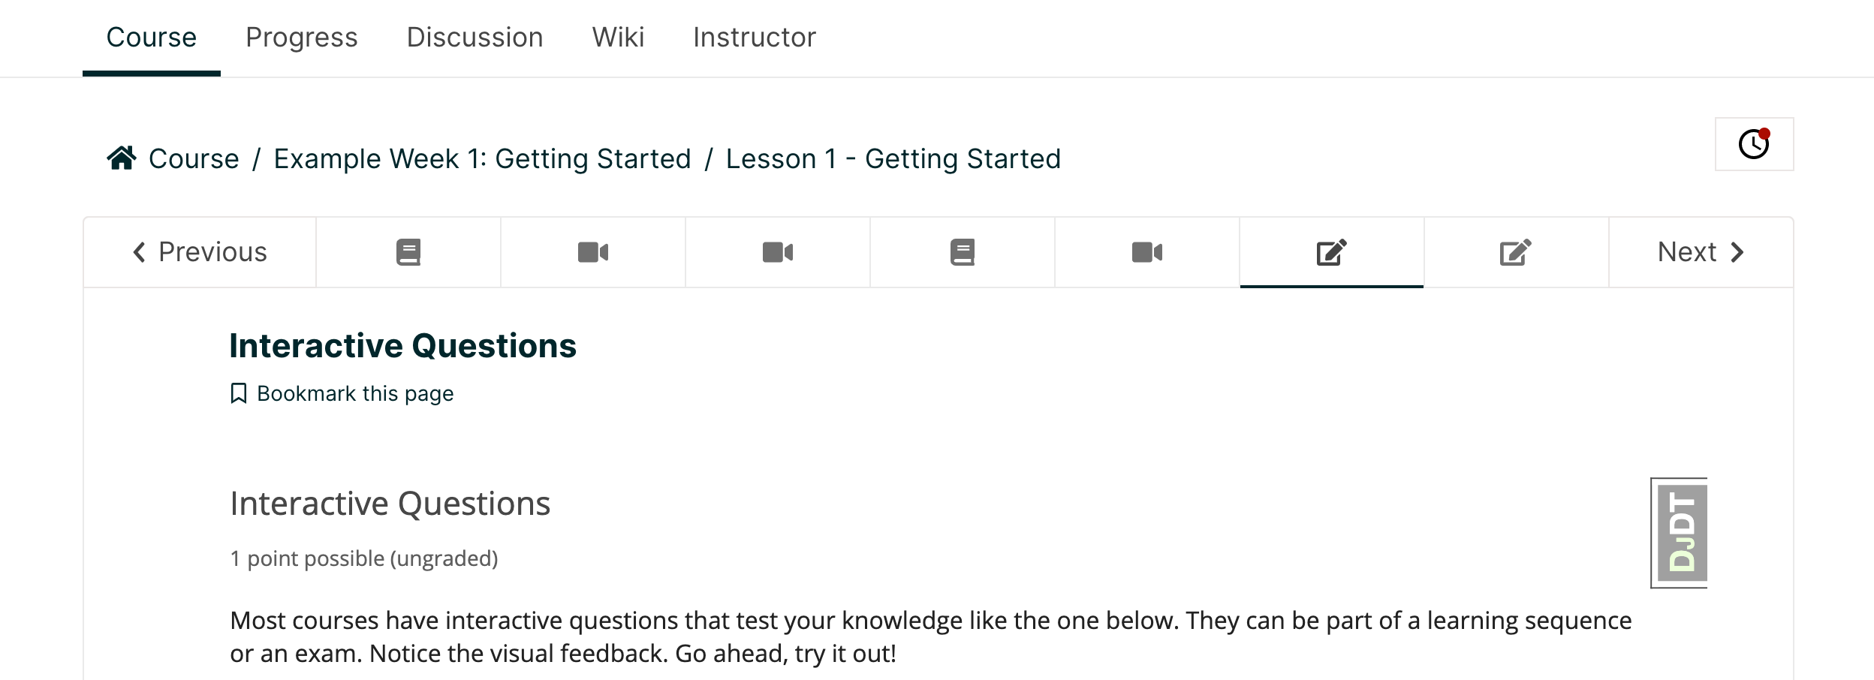Screen dimensions: 1874x680
Task: Open the second video unit in sequence
Action: pyautogui.click(x=778, y=252)
